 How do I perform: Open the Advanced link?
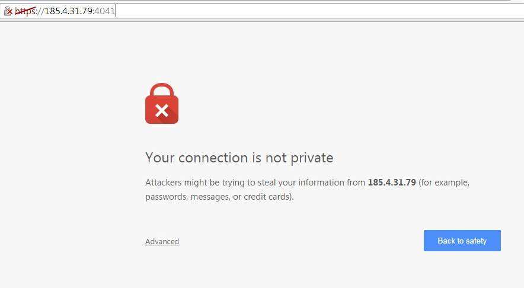coord(162,241)
